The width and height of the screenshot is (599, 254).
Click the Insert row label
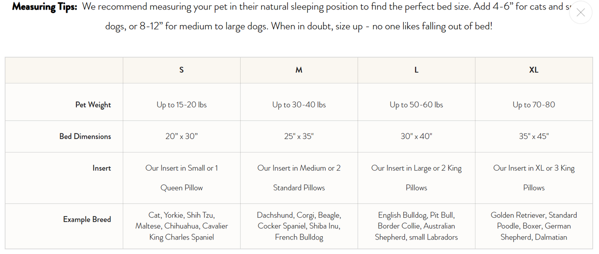[x=102, y=168]
